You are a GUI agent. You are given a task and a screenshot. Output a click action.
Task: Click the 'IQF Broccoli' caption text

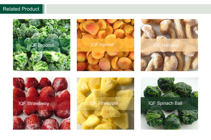click(42, 45)
